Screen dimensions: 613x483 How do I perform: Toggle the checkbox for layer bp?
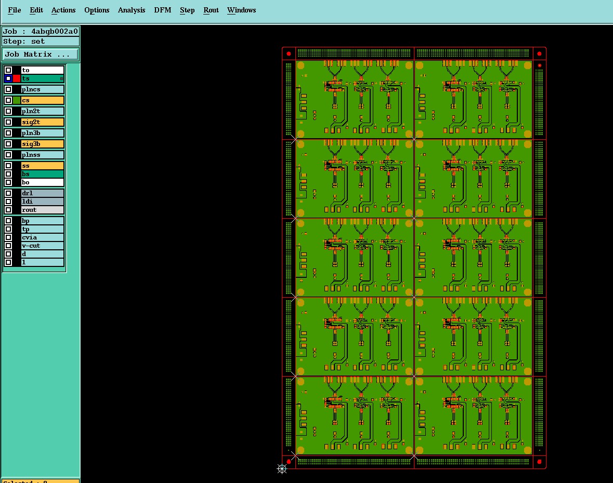[x=8, y=221]
